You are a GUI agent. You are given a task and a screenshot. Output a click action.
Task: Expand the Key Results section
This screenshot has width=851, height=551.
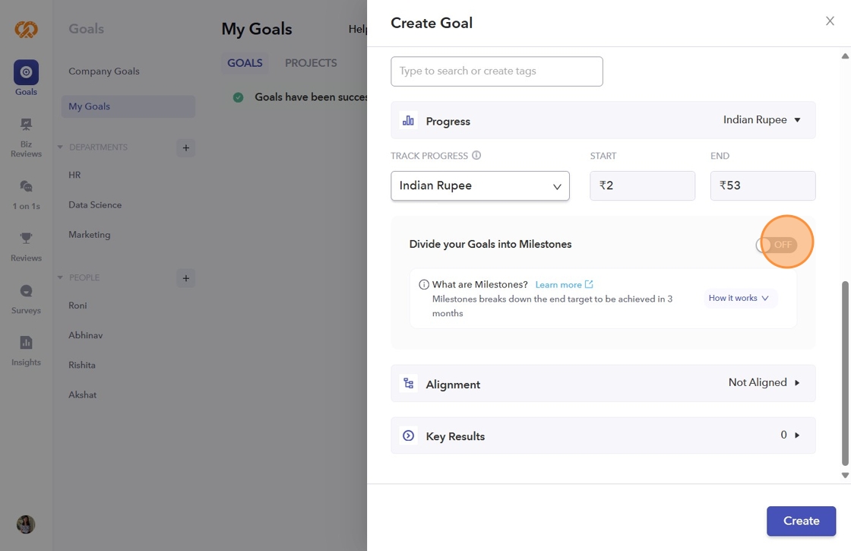(797, 435)
